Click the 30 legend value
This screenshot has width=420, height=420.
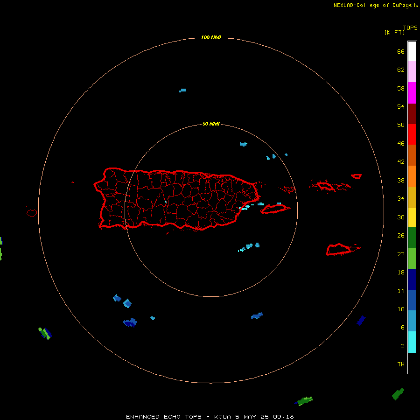[401, 217]
